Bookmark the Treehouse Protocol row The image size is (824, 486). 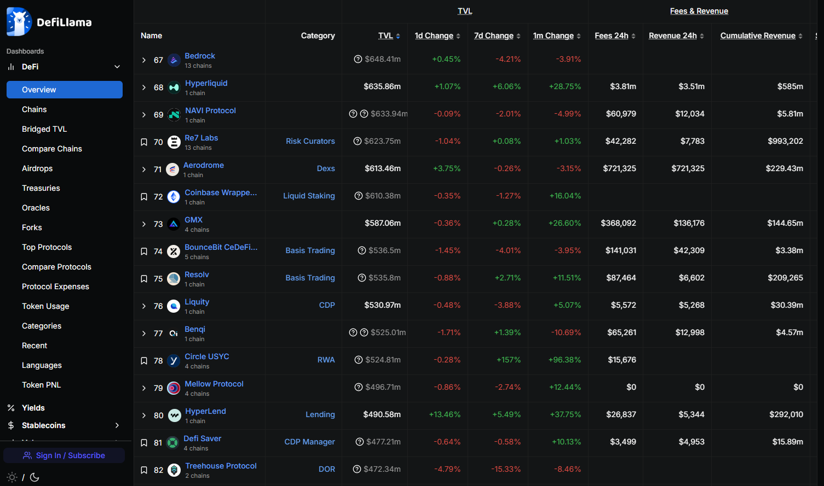pos(144,470)
